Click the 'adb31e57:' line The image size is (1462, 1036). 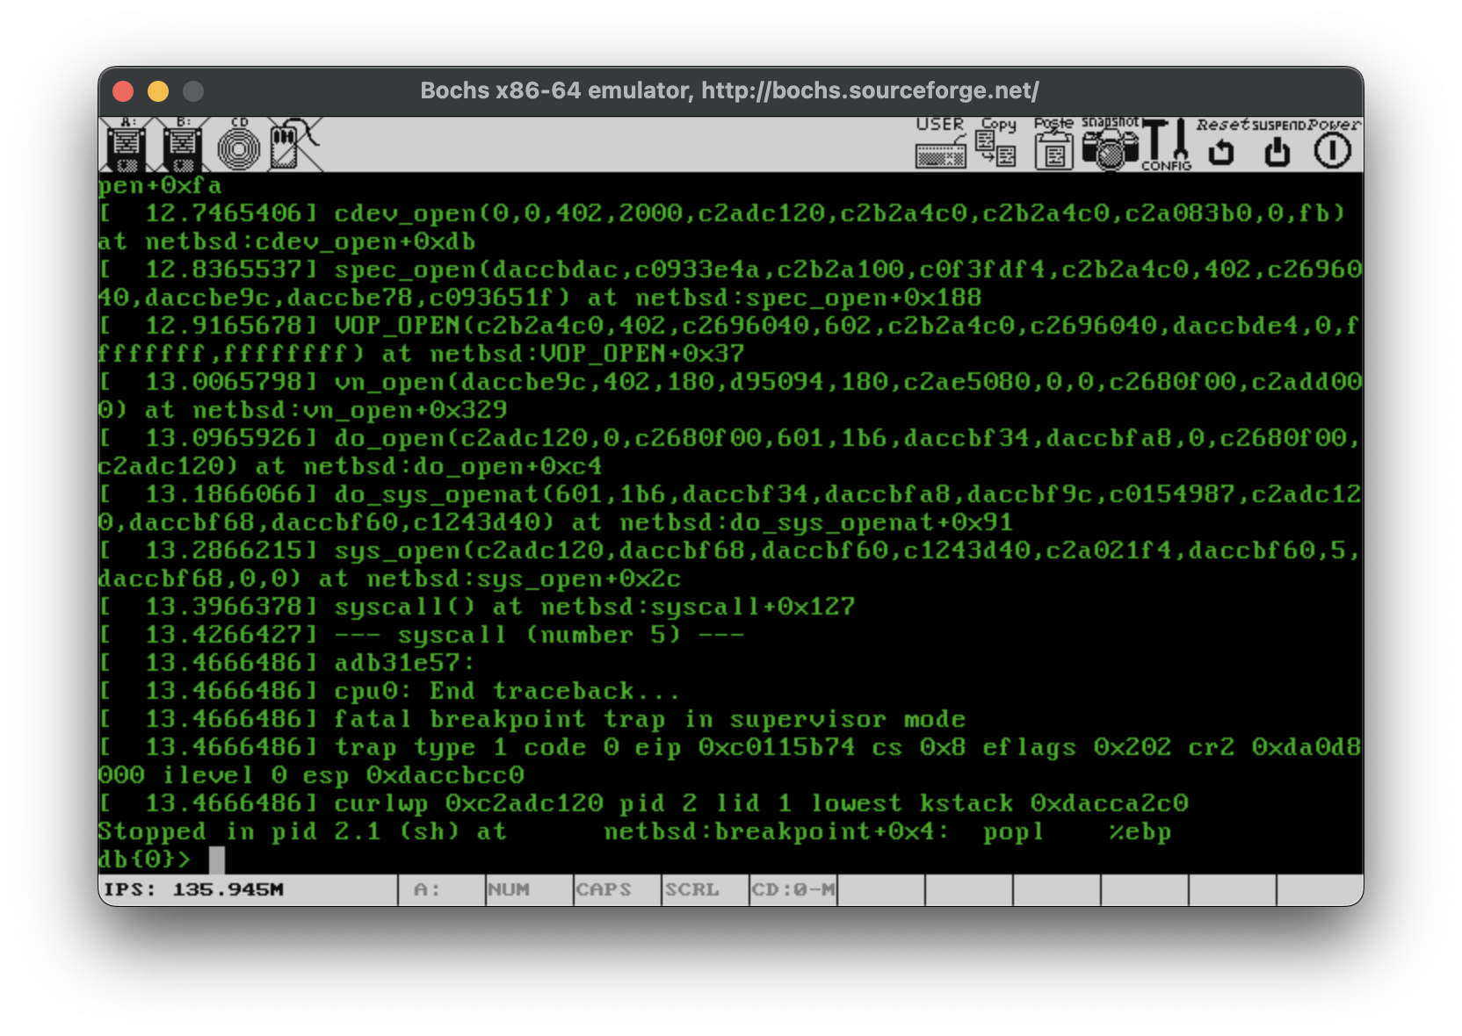[x=404, y=663]
